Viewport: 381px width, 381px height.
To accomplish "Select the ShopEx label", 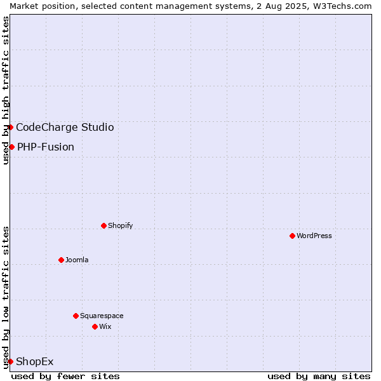I will click(x=34, y=361).
